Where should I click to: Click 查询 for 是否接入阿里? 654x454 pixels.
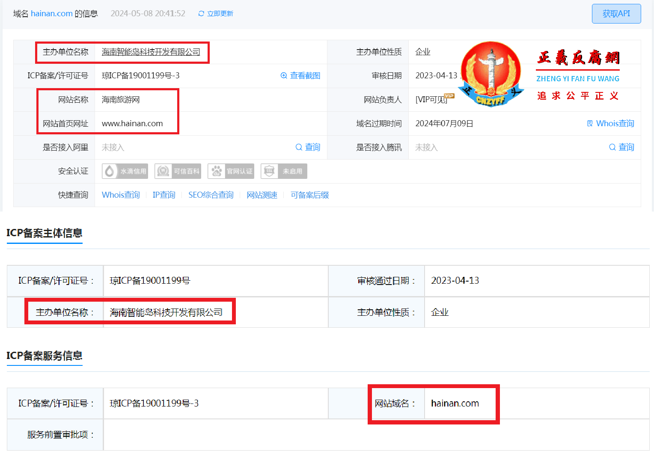tap(312, 147)
